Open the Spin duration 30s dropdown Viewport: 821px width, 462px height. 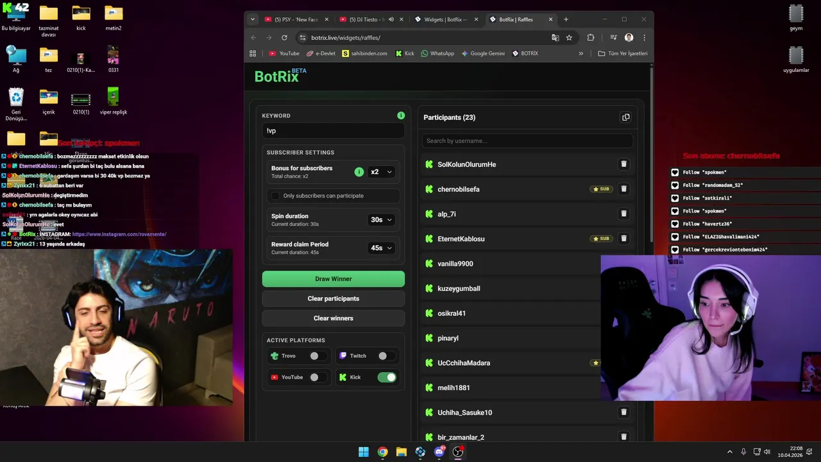click(x=381, y=219)
